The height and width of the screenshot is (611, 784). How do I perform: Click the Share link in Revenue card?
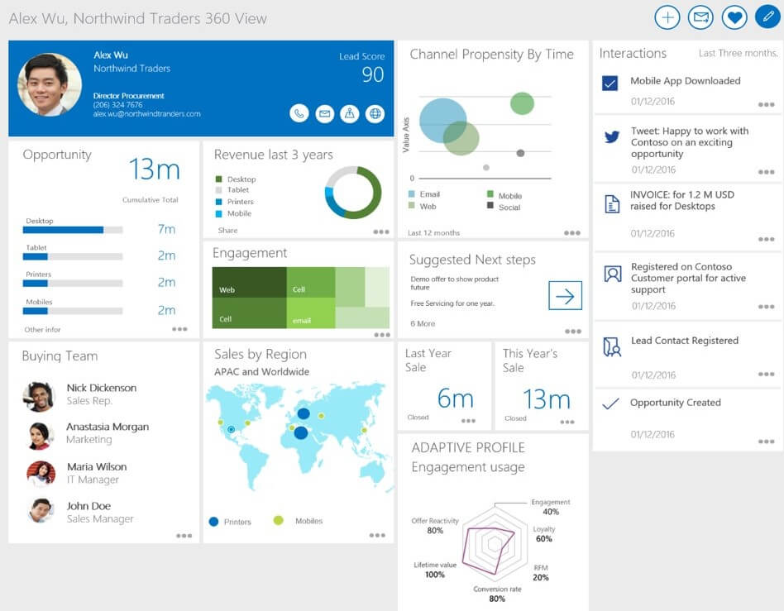tap(227, 231)
